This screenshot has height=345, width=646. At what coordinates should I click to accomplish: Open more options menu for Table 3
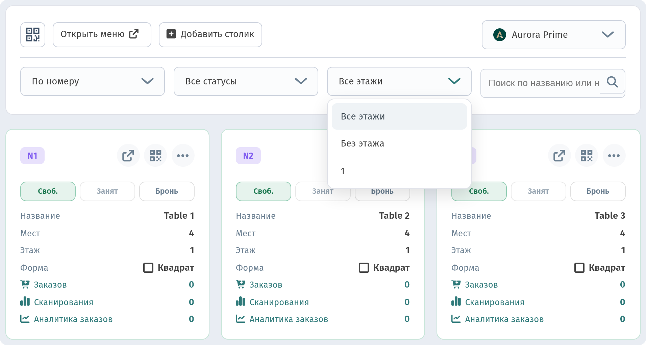coord(614,156)
